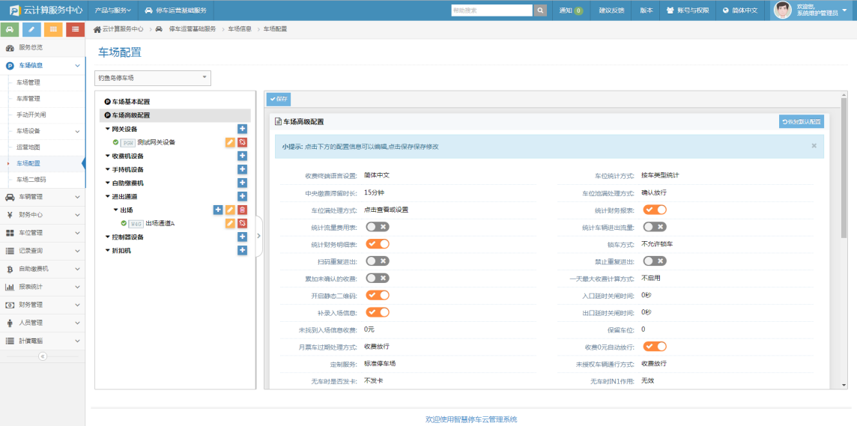The image size is (857, 426).
Task: Click the red list quick-access icon
Action: 75,29
